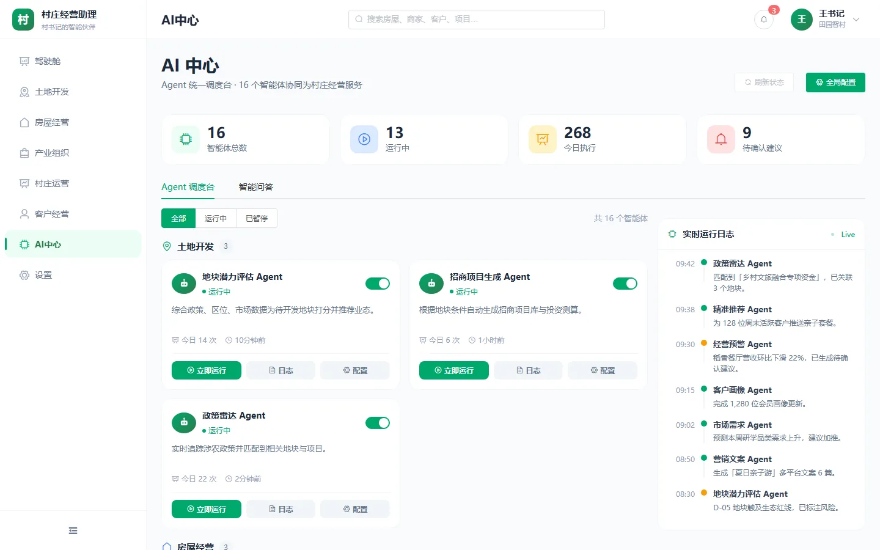Select the Agent 调度台 tab
Image resolution: width=880 pixels, height=550 pixels.
tap(188, 187)
